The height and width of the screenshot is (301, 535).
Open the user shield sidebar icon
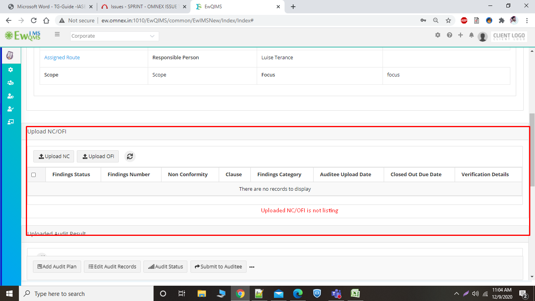11,96
